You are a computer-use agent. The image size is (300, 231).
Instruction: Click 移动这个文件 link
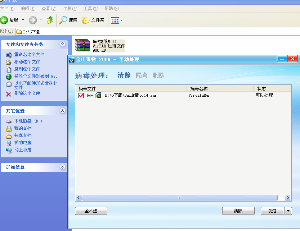pyautogui.click(x=27, y=62)
